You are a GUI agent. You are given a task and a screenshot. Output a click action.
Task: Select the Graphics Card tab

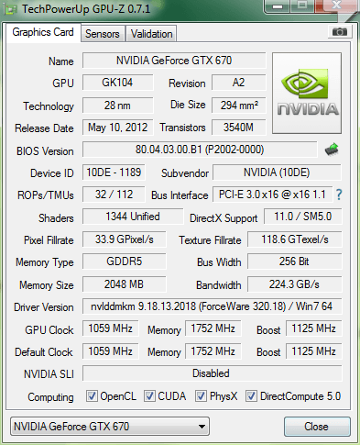pyautogui.click(x=43, y=32)
